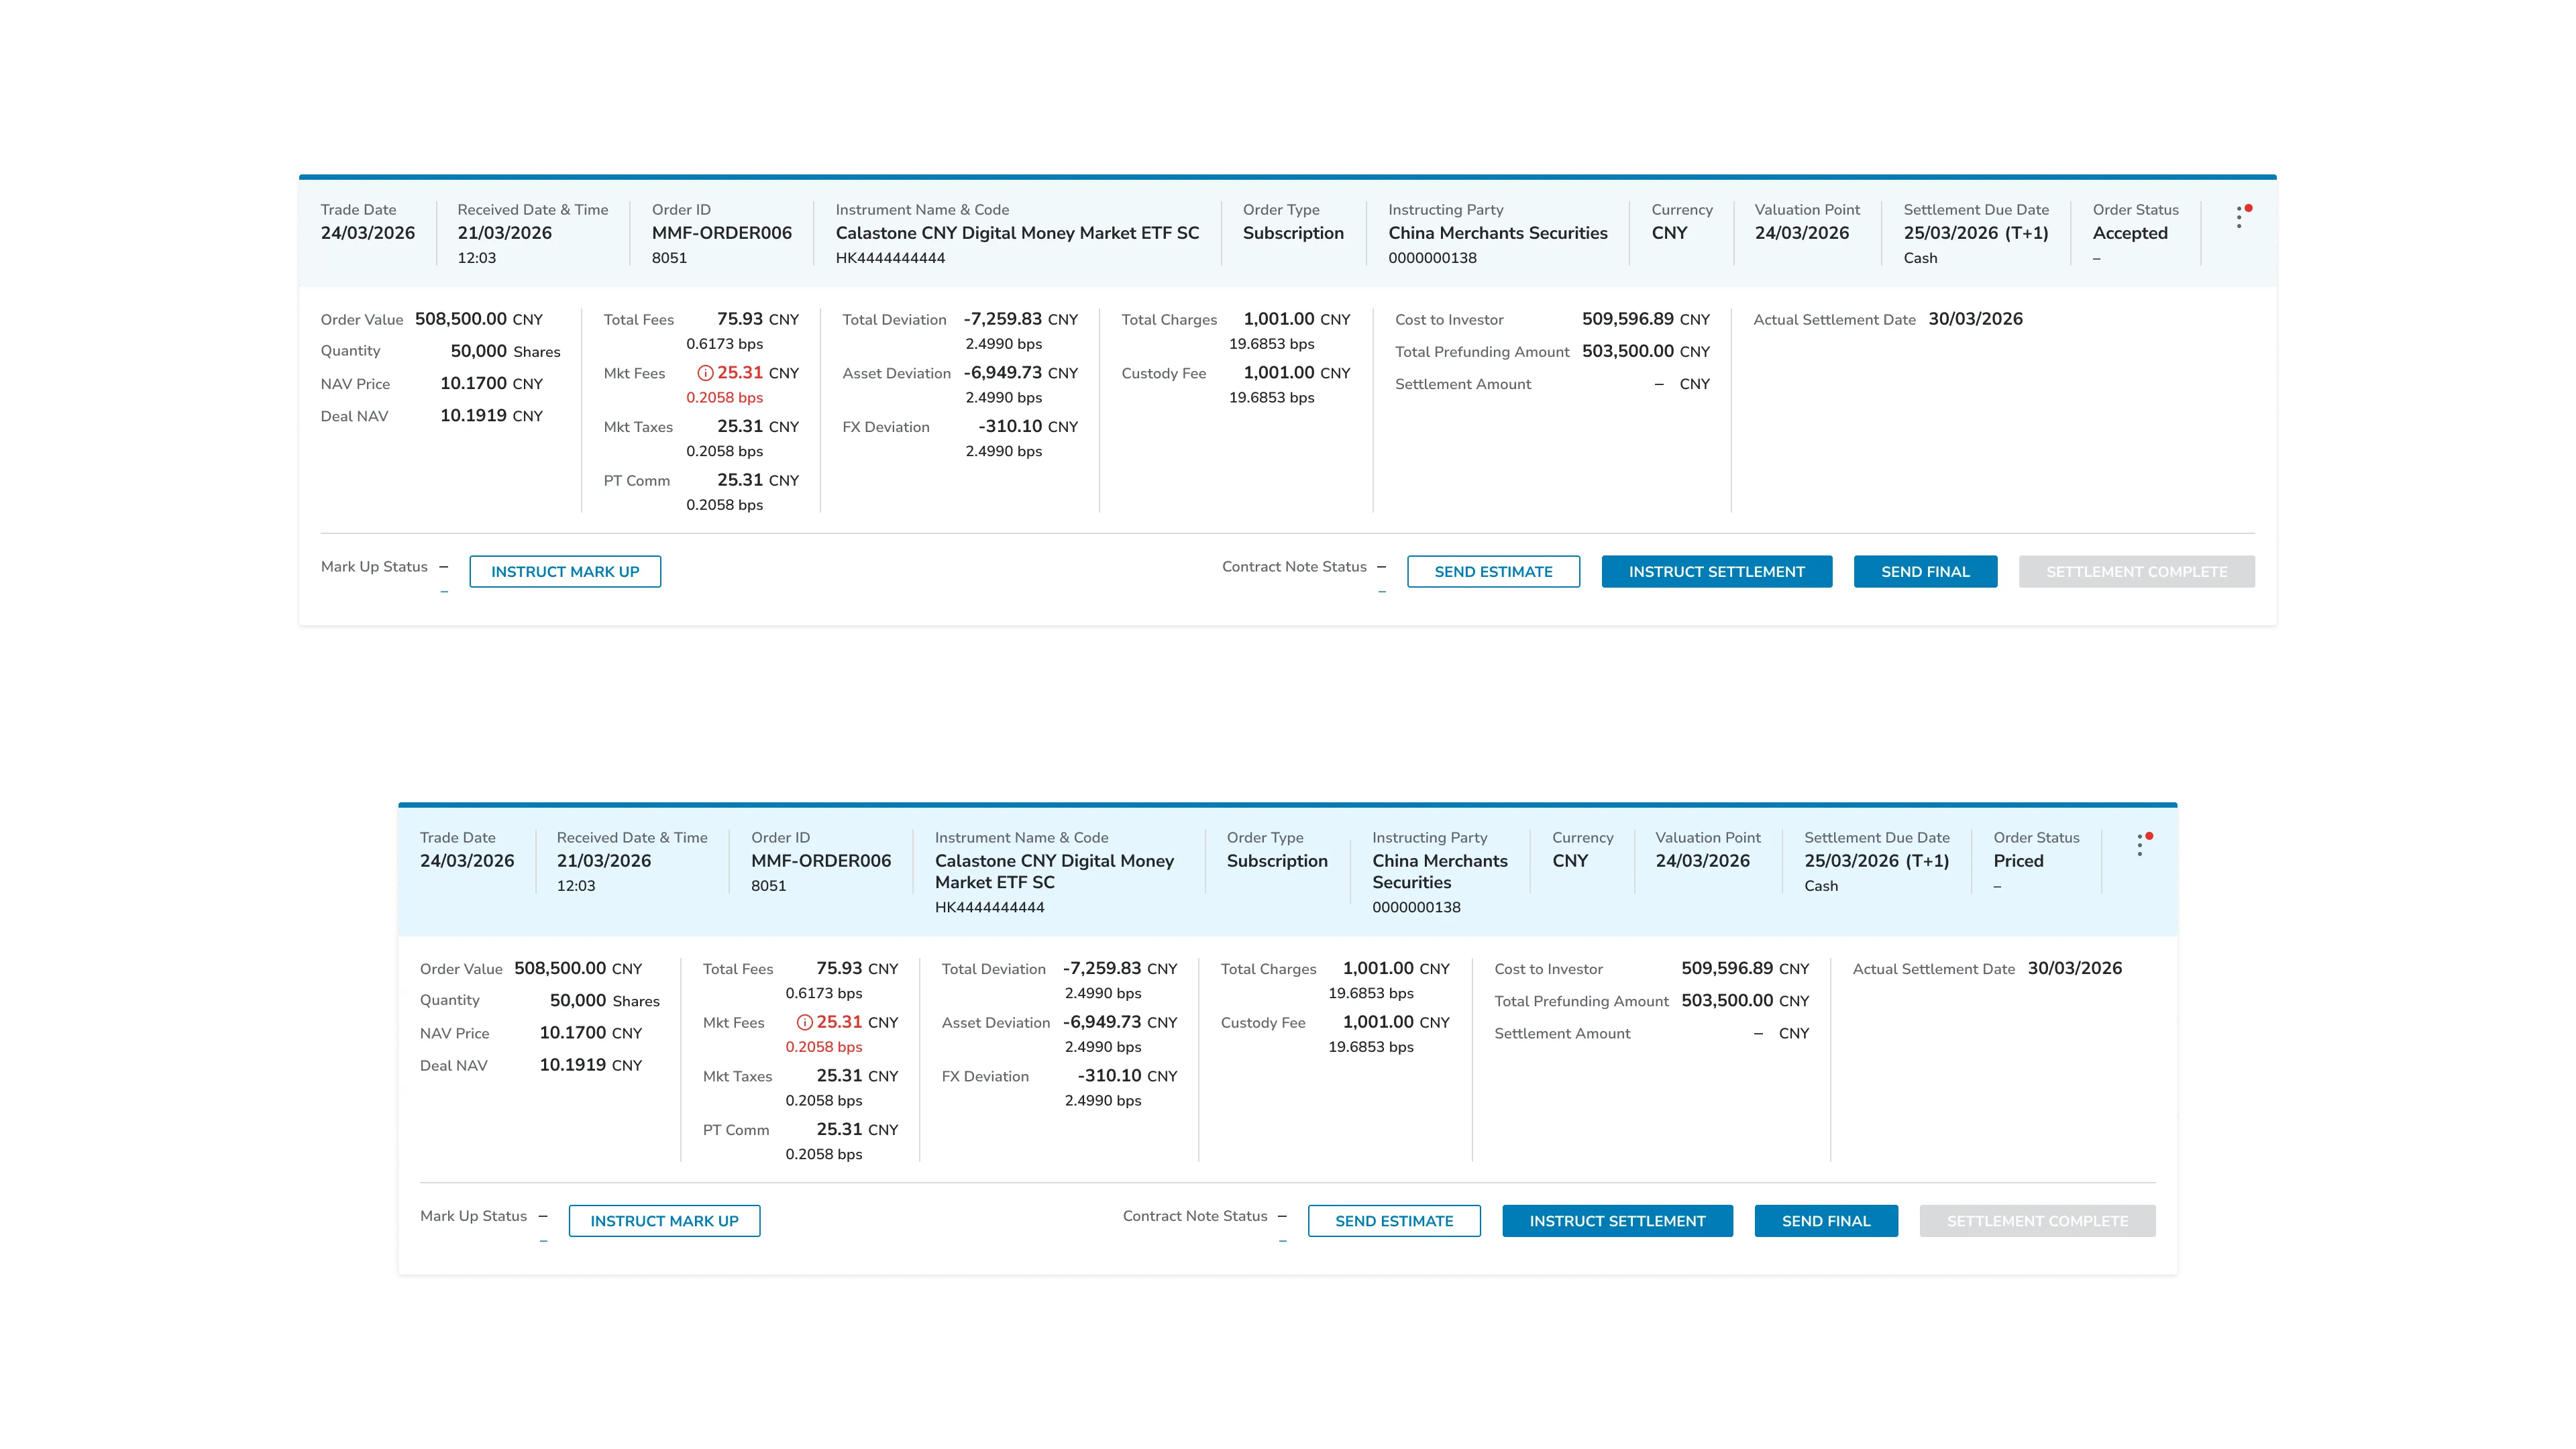
Task: Click Instruct Mark Up on the Priced order
Action: tap(664, 1220)
